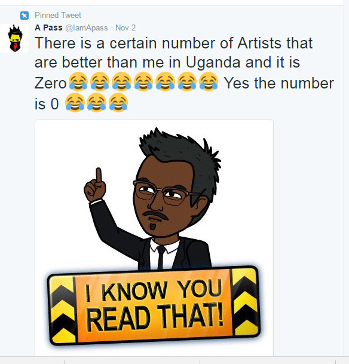This screenshot has width=349, height=364.
Task: Click the last emoji in the bottom emoji row
Action: pos(118,102)
